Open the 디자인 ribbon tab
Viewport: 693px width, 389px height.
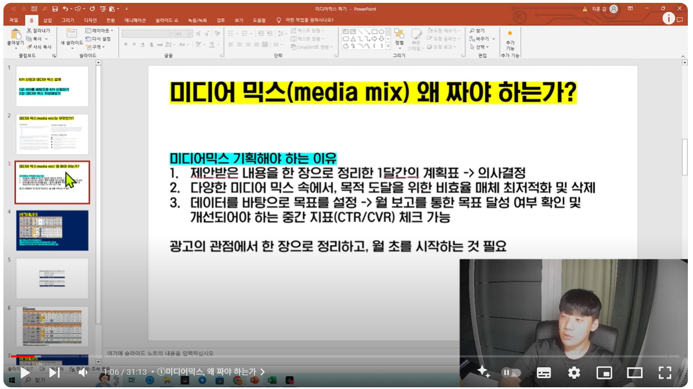click(x=91, y=20)
